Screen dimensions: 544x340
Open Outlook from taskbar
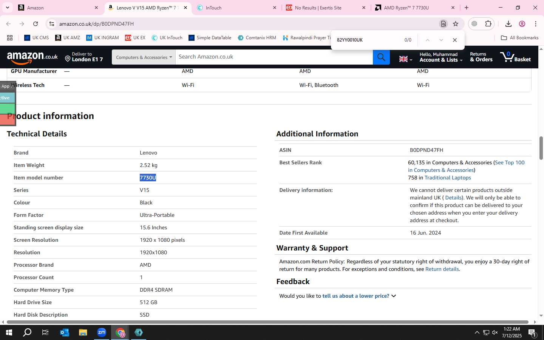click(x=65, y=332)
